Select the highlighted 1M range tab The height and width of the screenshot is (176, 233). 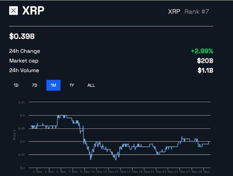[x=53, y=85]
